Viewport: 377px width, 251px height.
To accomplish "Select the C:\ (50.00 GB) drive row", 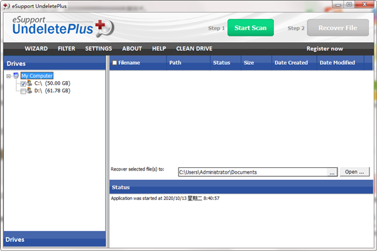I will click(52, 83).
